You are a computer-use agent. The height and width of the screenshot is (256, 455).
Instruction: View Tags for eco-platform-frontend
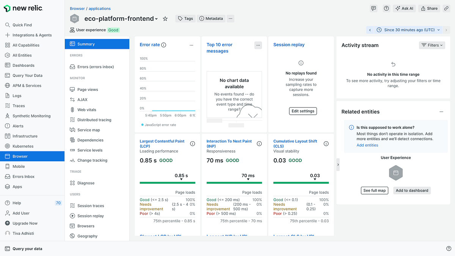[x=185, y=18]
